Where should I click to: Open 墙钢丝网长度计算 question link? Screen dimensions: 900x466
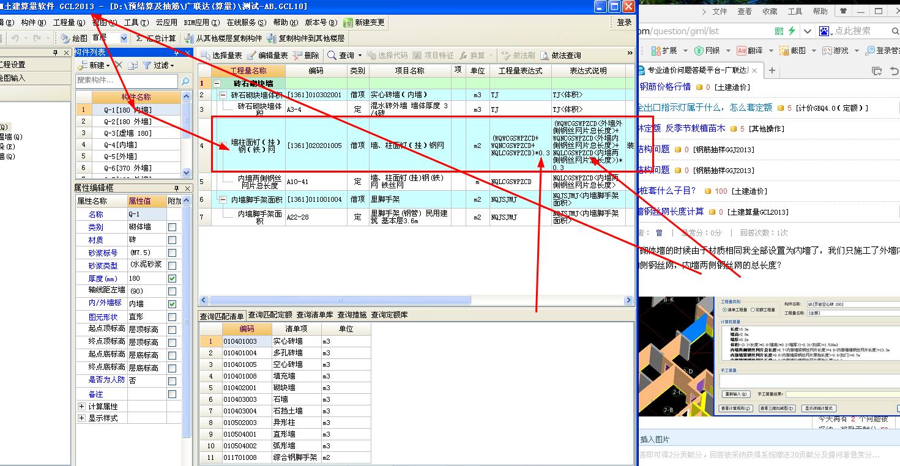(x=671, y=212)
